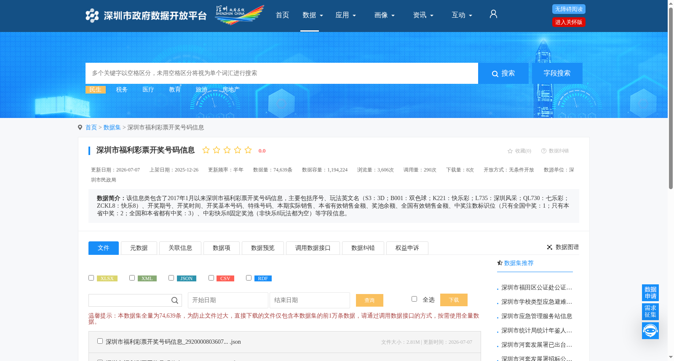The width and height of the screenshot is (674, 361).
Task: Select the 房地产 keyword tag
Action: pyautogui.click(x=231, y=90)
